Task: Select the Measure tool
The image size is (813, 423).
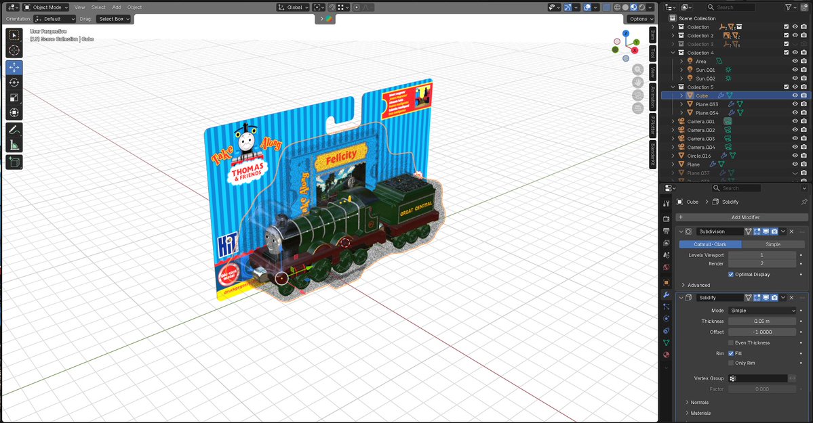Action: tap(14, 145)
